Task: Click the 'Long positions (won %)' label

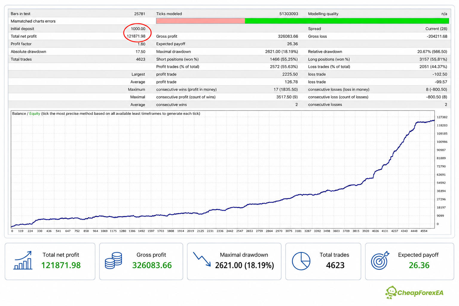Action: pos(329,59)
